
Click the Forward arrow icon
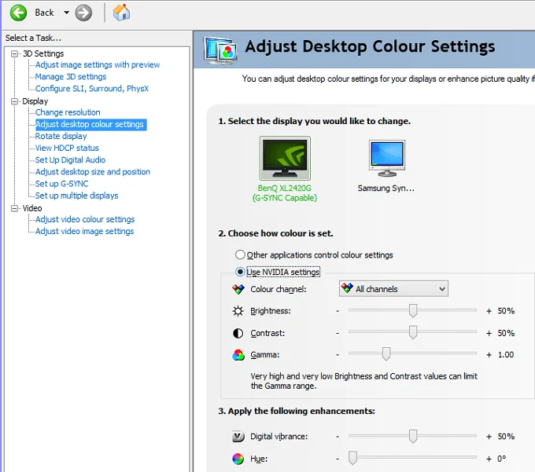[x=83, y=13]
